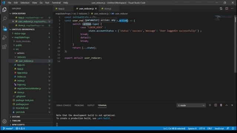The width and height of the screenshot is (237, 133).
Task: Close the terminal panel
Action: coord(232,105)
